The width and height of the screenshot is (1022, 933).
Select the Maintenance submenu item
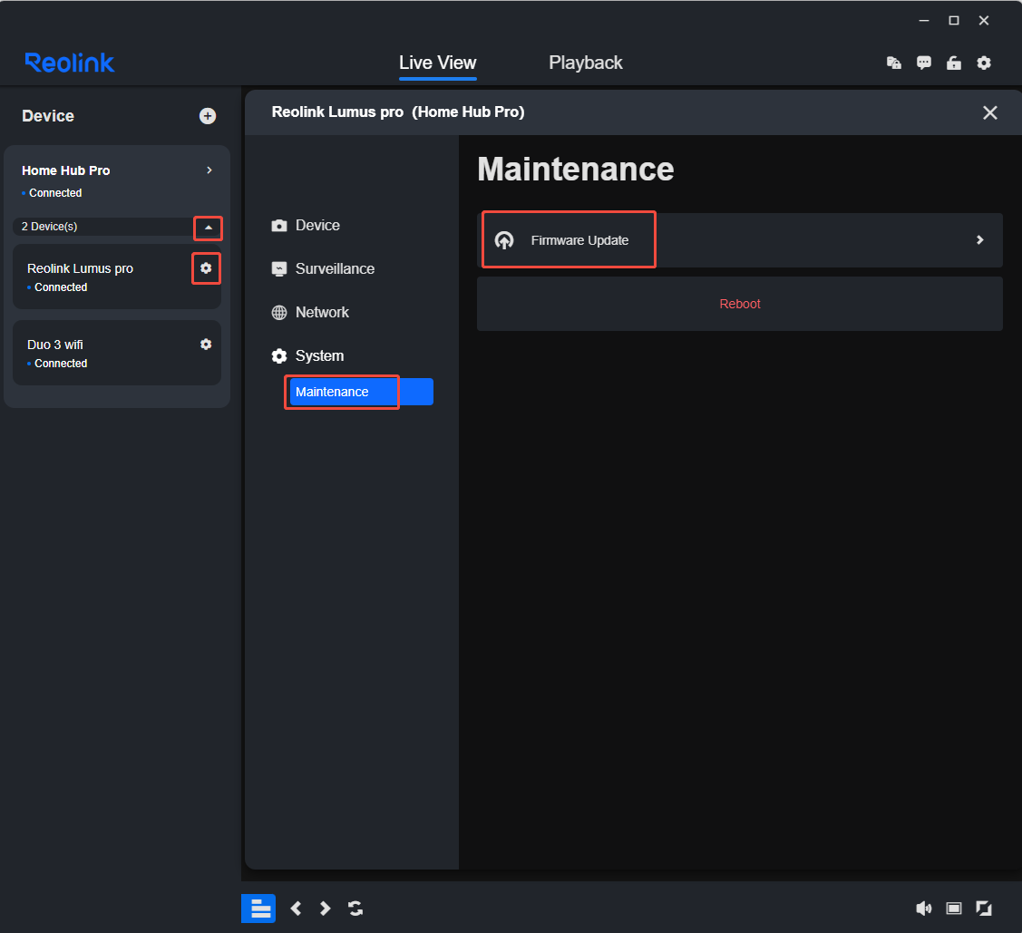[x=361, y=392]
